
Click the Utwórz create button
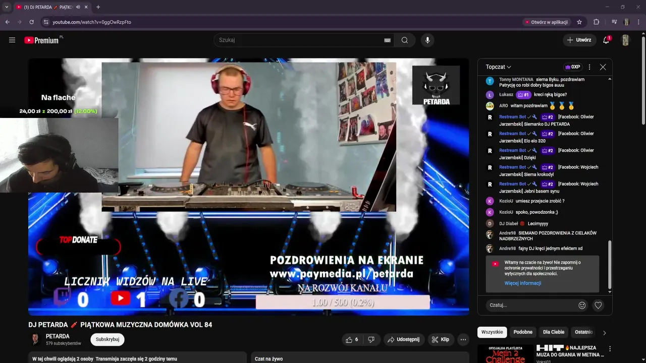tap(579, 40)
